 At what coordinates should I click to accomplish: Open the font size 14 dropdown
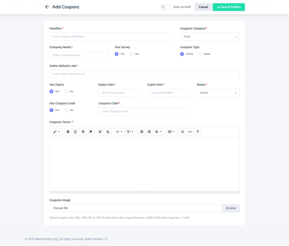[119, 132]
